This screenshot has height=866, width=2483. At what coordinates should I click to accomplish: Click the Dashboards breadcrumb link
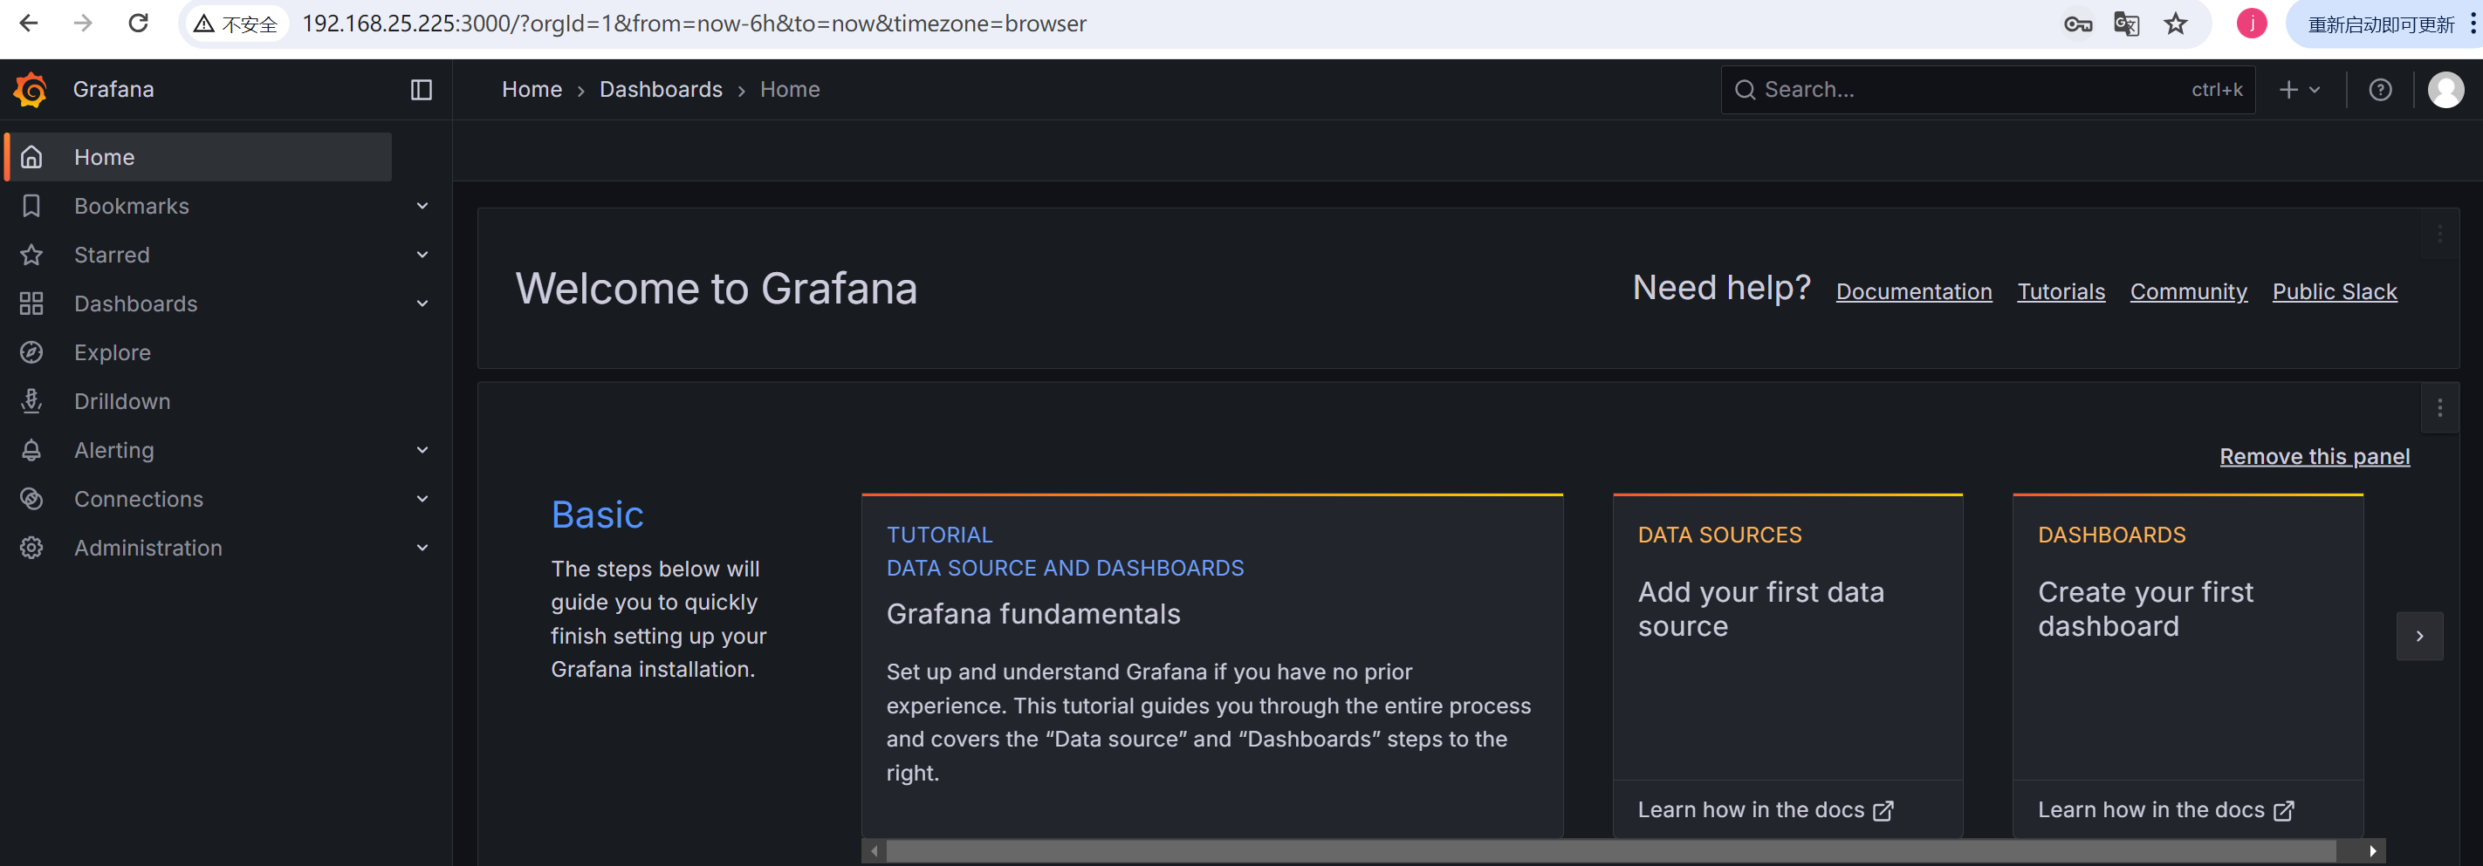pos(661,90)
